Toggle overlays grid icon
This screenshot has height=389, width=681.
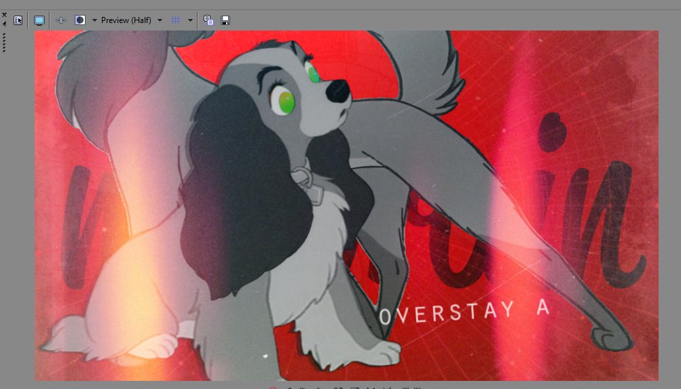click(x=175, y=20)
